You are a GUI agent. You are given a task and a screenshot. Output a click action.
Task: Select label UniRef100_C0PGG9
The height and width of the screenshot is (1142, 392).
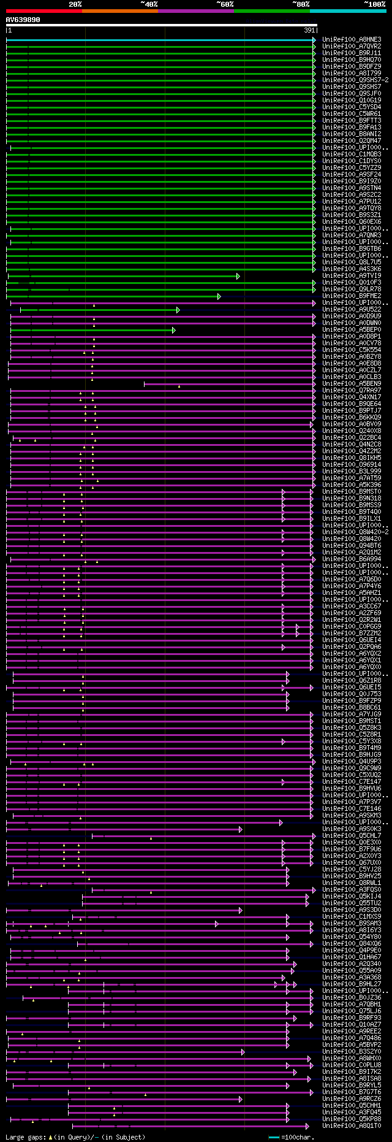(352, 627)
